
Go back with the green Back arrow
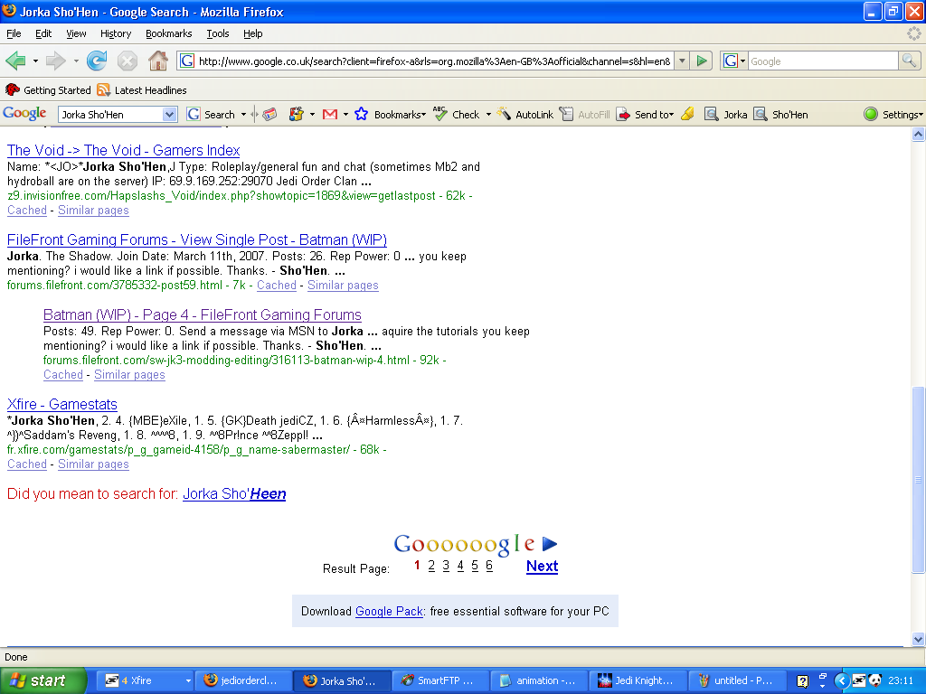[x=15, y=61]
